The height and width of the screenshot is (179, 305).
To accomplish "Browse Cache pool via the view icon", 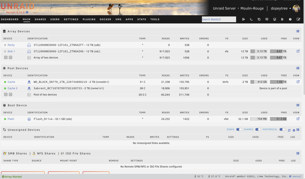I will point(298,82).
